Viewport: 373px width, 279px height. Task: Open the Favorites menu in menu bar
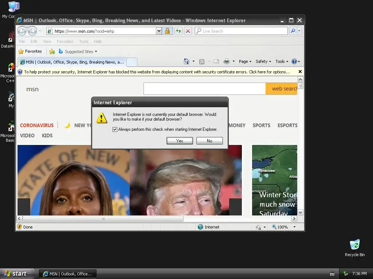[65, 41]
